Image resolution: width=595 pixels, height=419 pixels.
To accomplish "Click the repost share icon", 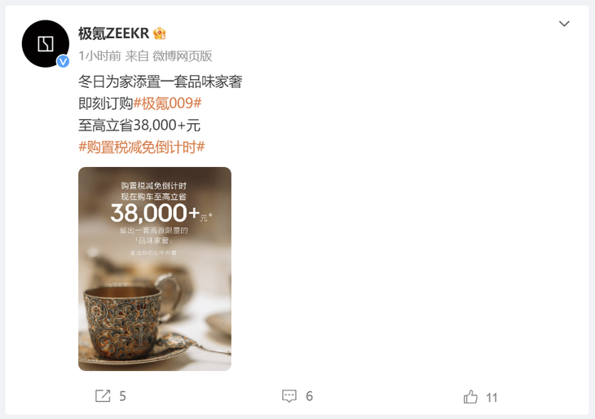I will click(103, 396).
